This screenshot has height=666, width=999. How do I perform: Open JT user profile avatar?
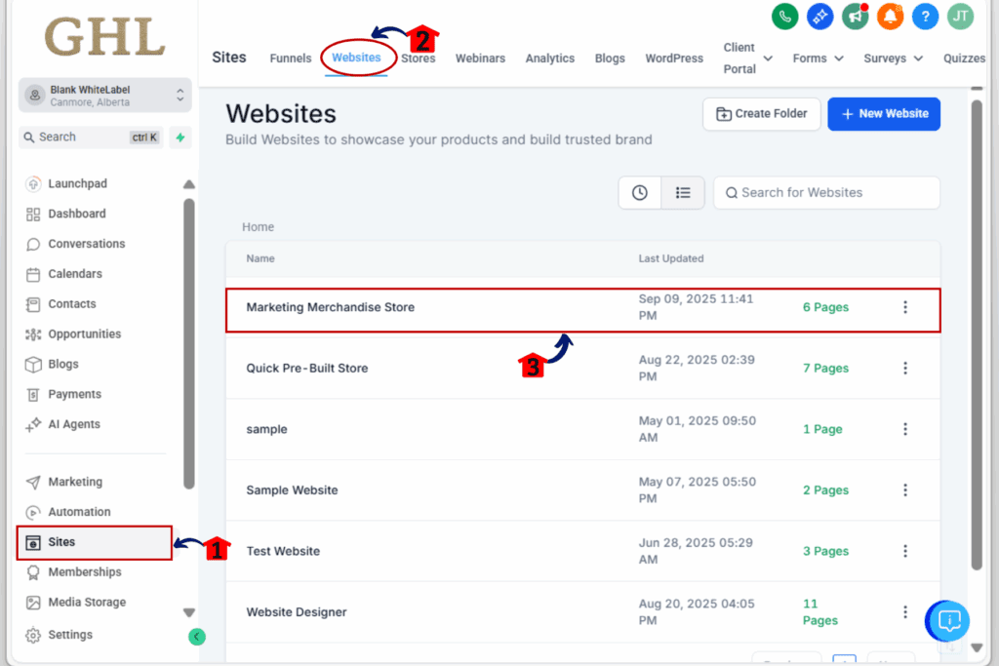(960, 16)
